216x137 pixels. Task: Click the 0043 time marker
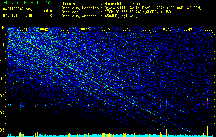65,29
